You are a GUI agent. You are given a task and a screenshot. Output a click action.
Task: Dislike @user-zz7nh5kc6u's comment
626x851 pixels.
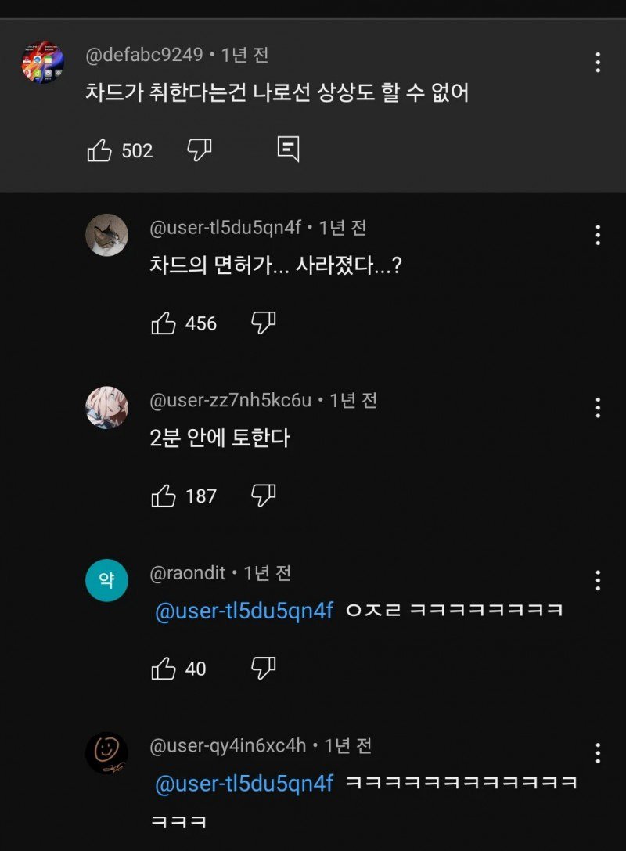click(x=264, y=495)
